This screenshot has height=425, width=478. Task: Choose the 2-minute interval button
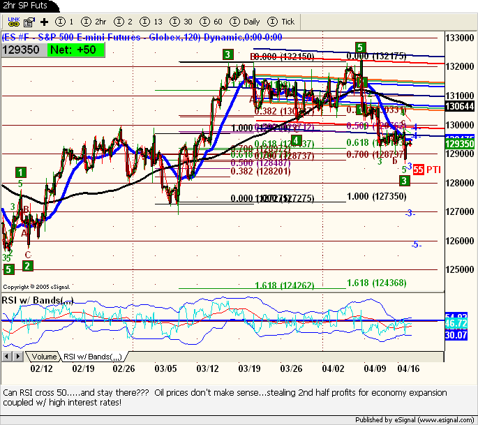pos(126,22)
